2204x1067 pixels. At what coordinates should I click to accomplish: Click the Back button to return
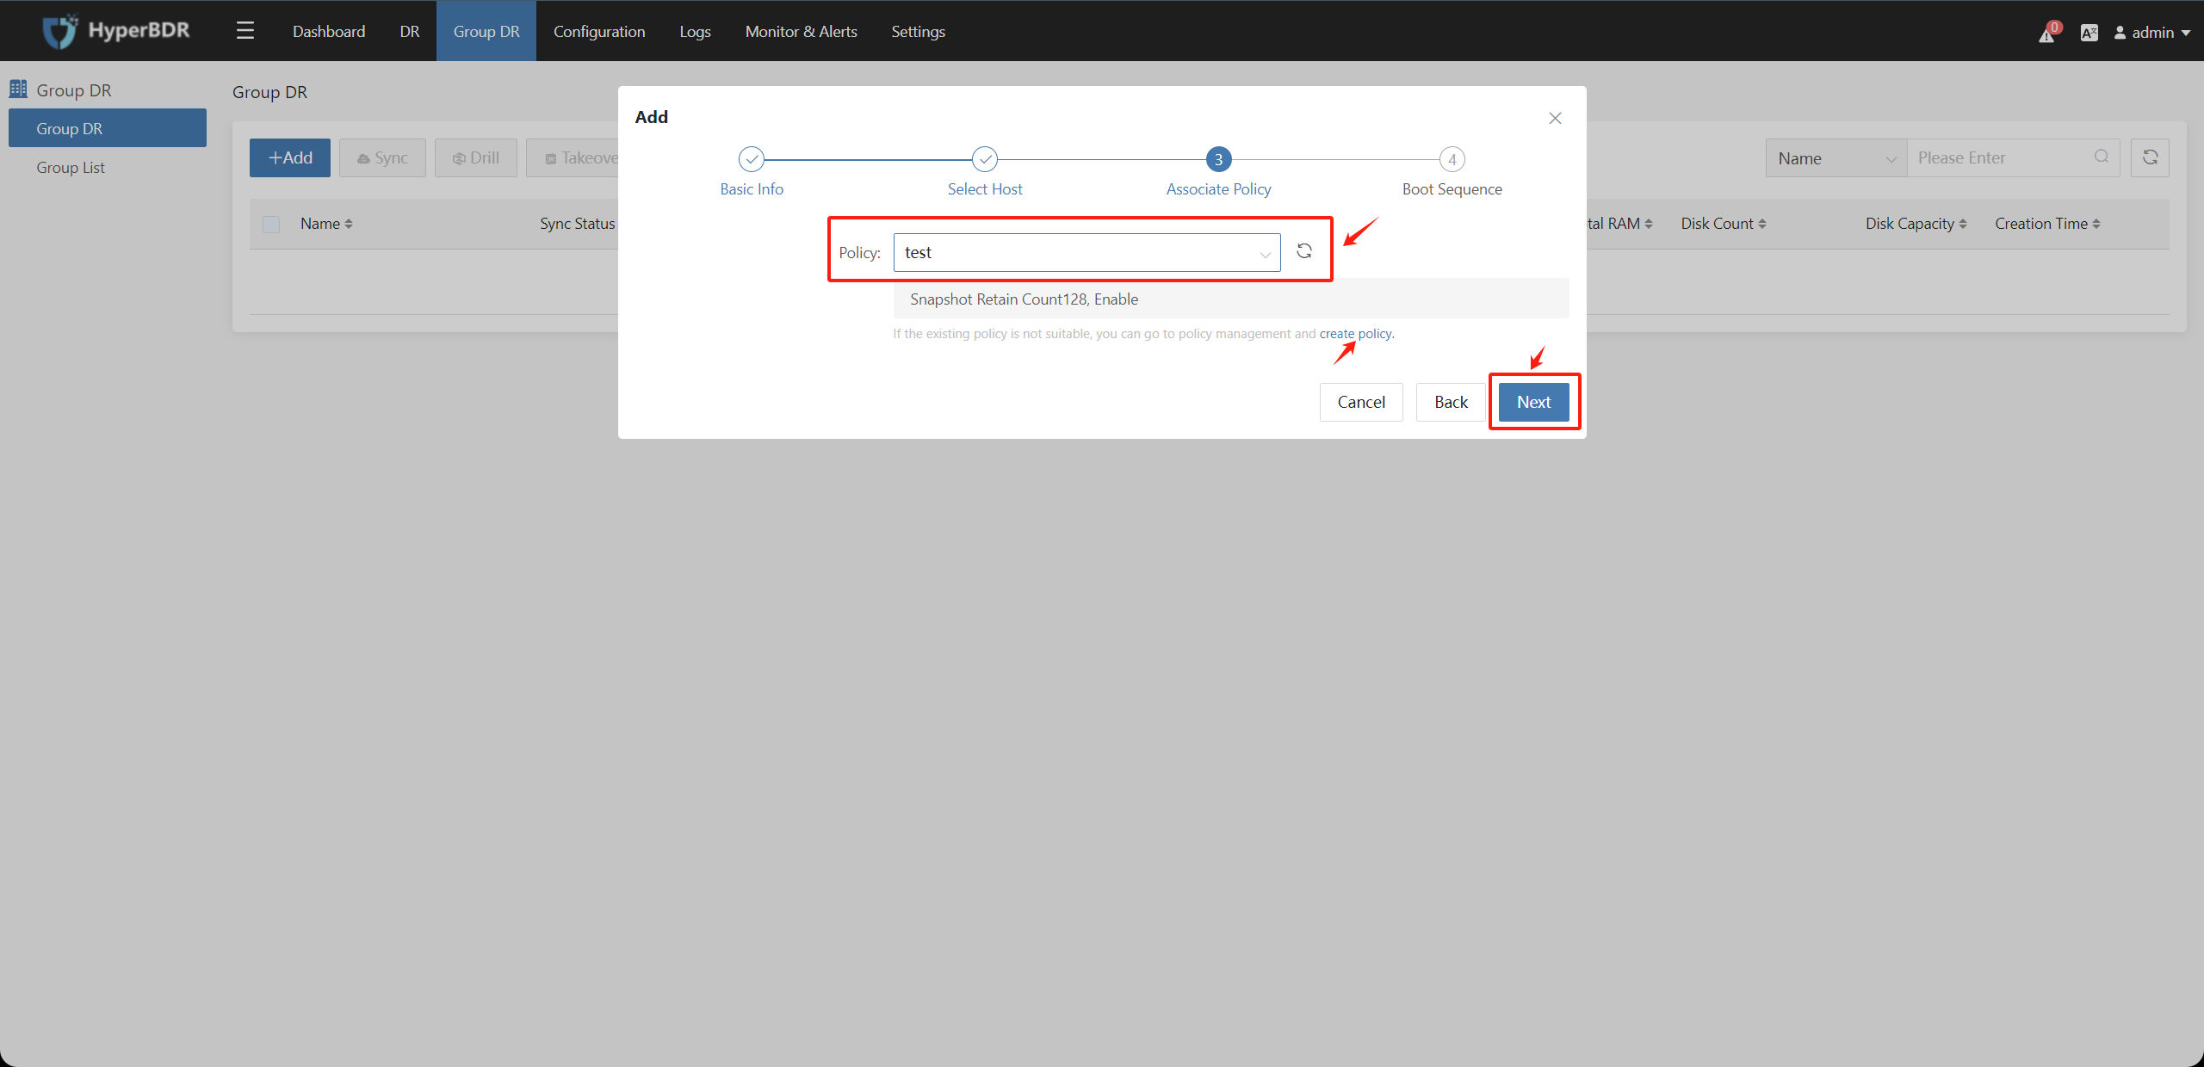(1452, 402)
